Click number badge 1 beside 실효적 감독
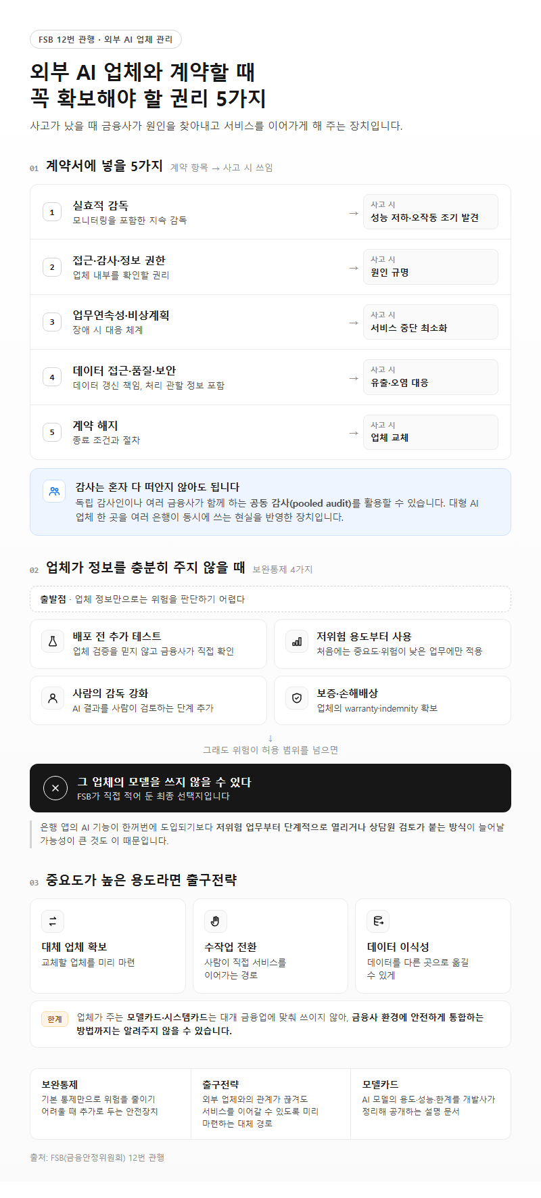 coord(52,212)
